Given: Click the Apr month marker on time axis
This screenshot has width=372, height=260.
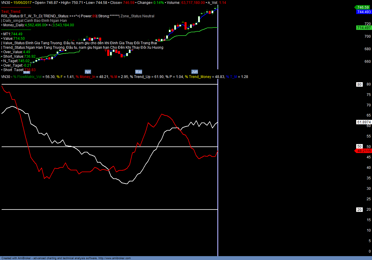Looking at the screenshot, I should click(88, 72).
